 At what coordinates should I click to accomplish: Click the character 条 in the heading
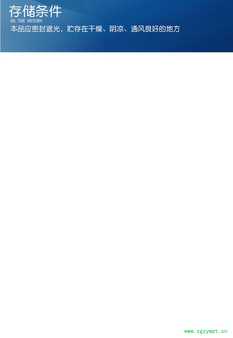tap(42, 12)
